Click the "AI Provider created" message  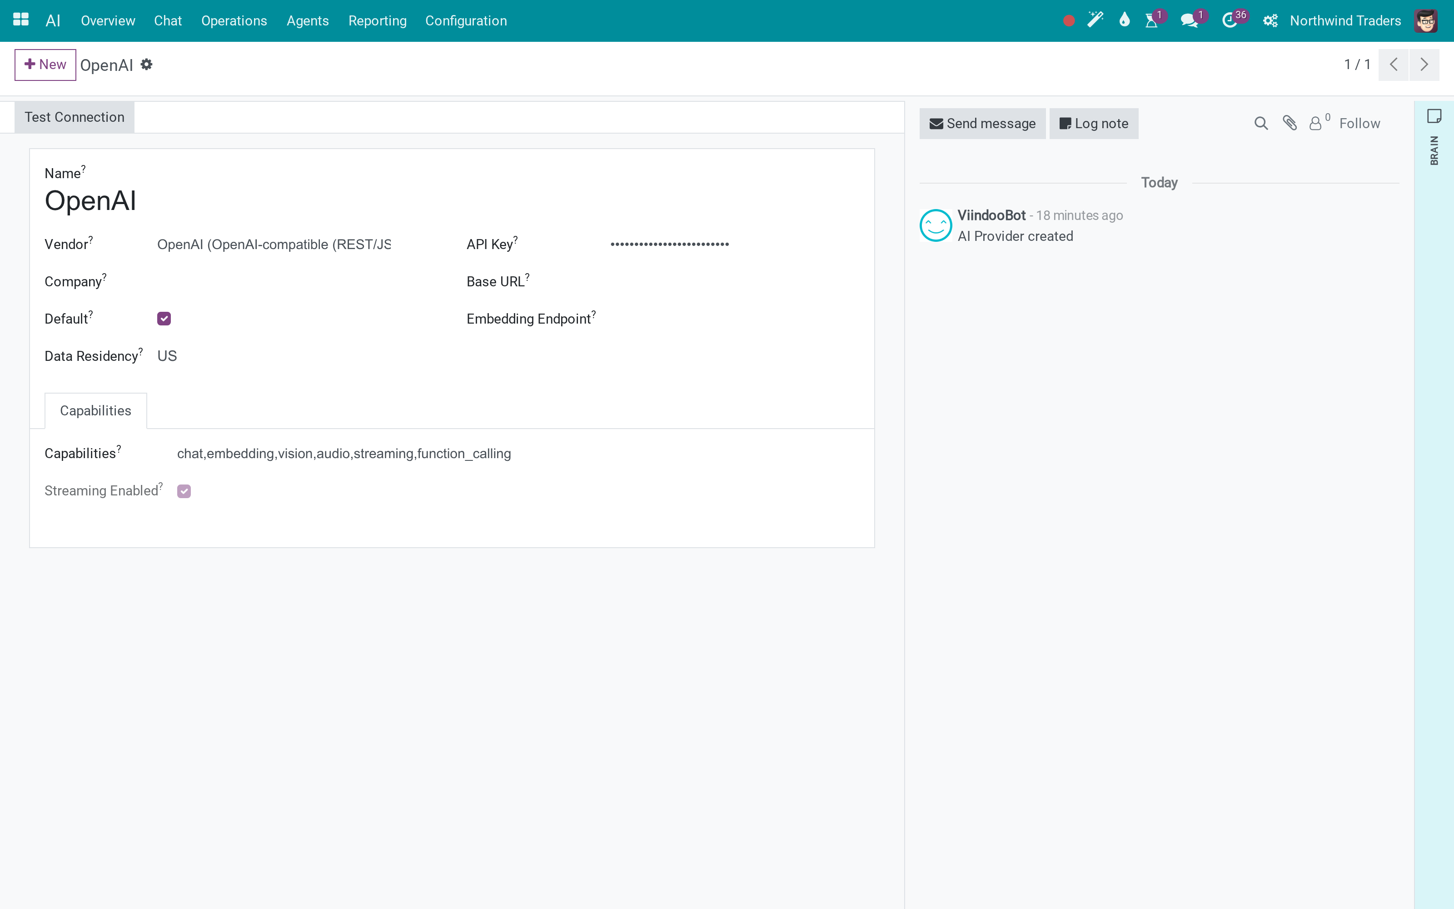pyautogui.click(x=1016, y=236)
